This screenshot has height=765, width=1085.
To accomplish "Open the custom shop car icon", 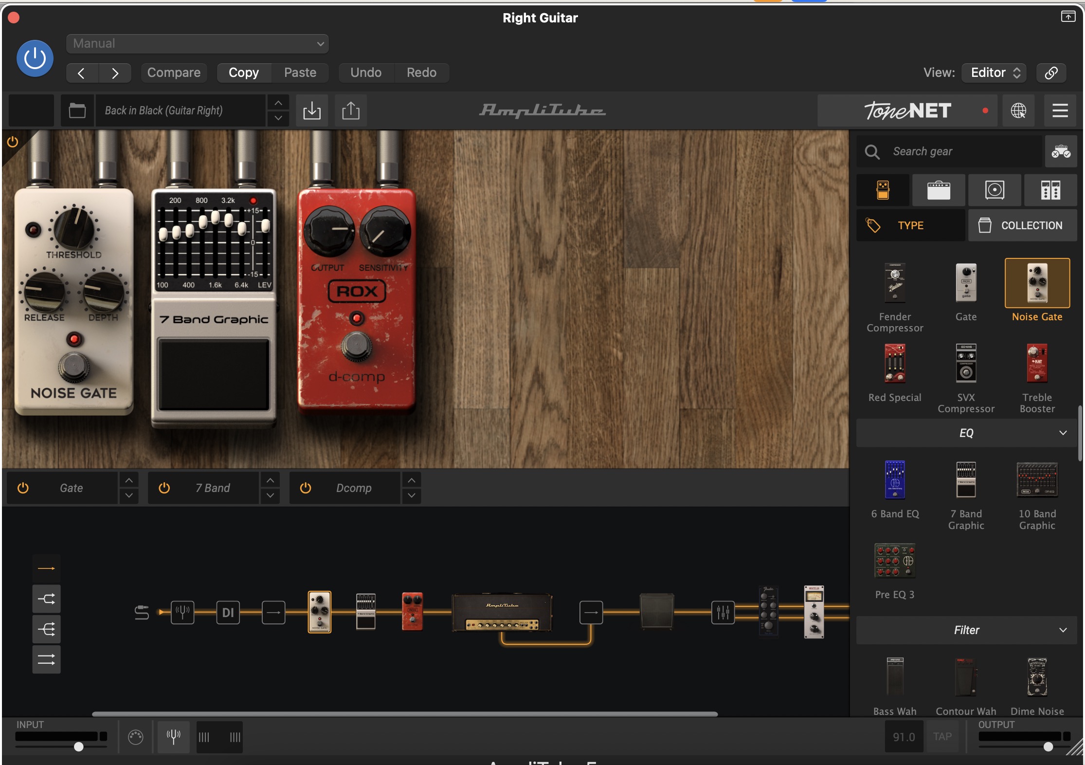I will click(x=1061, y=151).
